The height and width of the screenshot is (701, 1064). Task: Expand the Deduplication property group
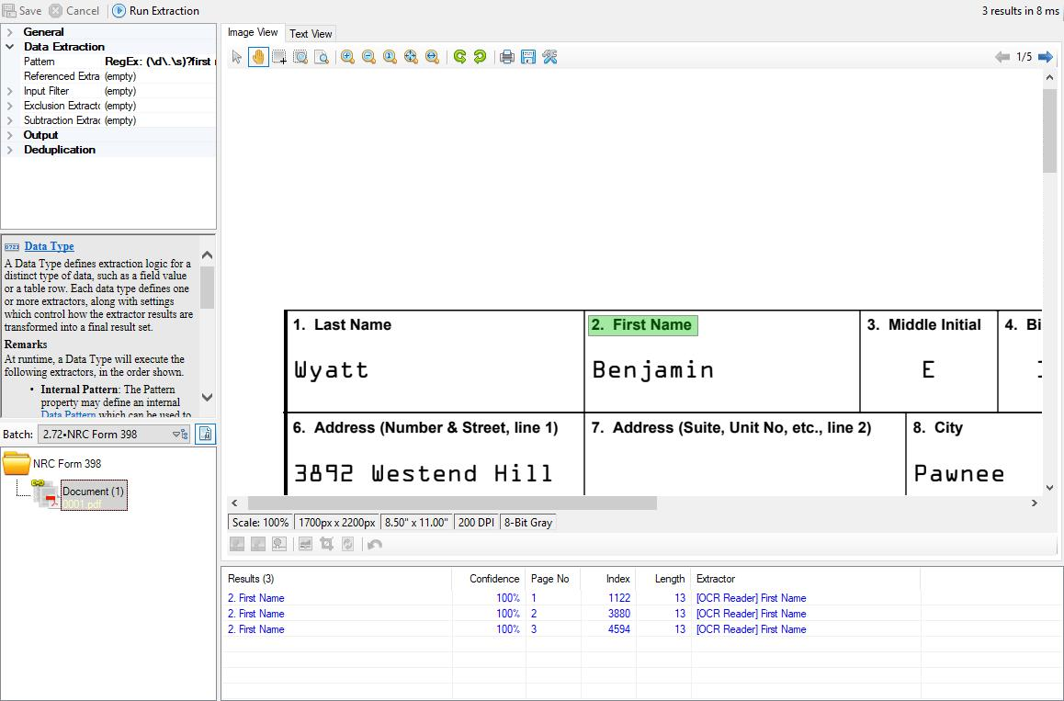click(10, 150)
